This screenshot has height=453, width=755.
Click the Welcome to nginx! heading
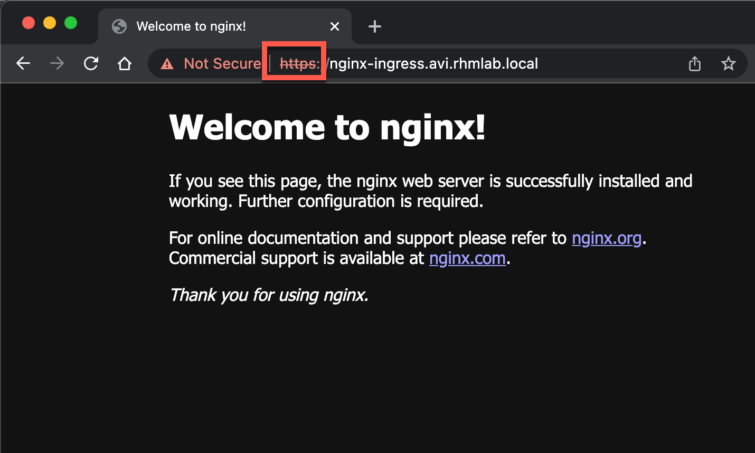(x=327, y=127)
